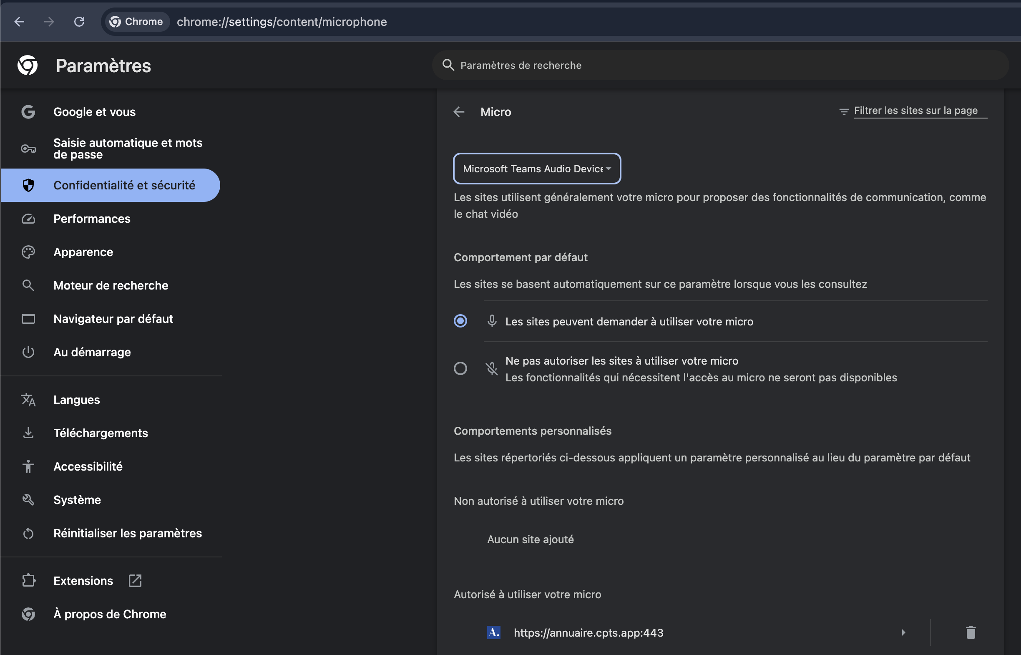Select "Les sites peuvent demander" radio option
1021x655 pixels.
coord(460,321)
